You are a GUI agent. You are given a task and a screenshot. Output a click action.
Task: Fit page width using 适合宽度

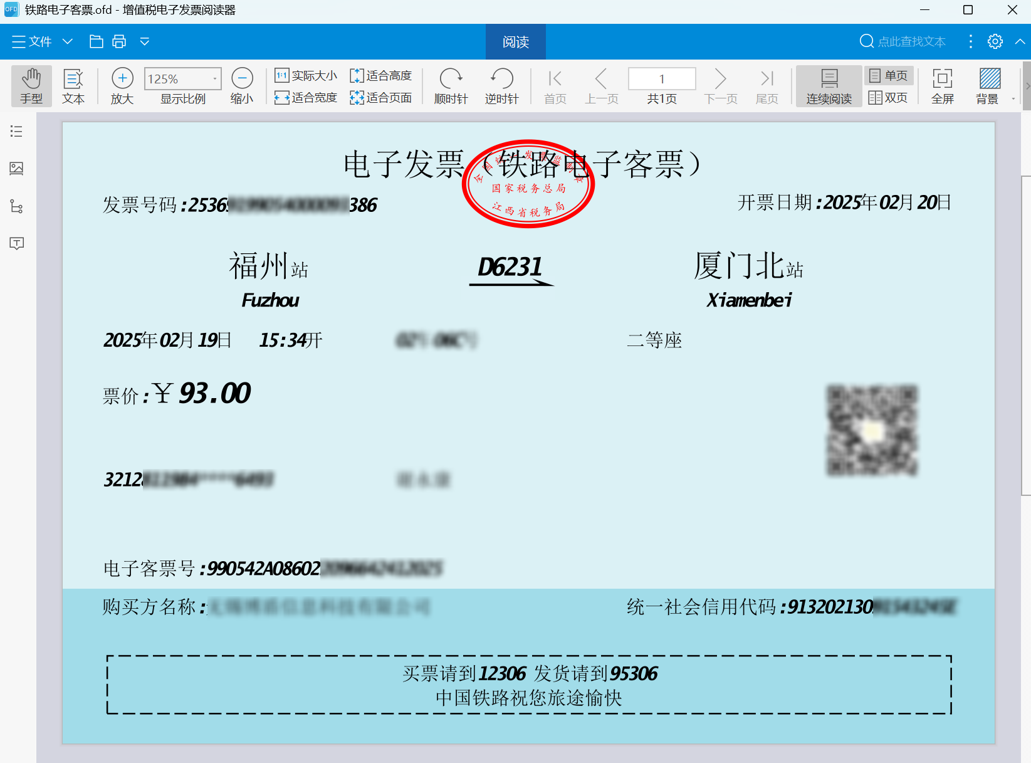click(x=305, y=97)
